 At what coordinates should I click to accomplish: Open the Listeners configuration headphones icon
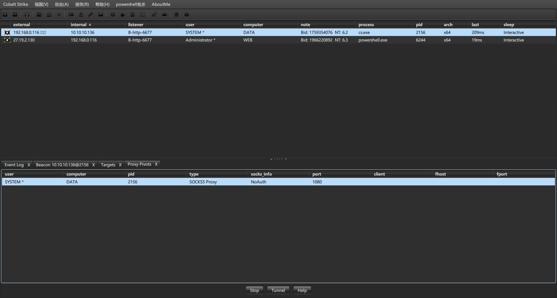[27, 15]
